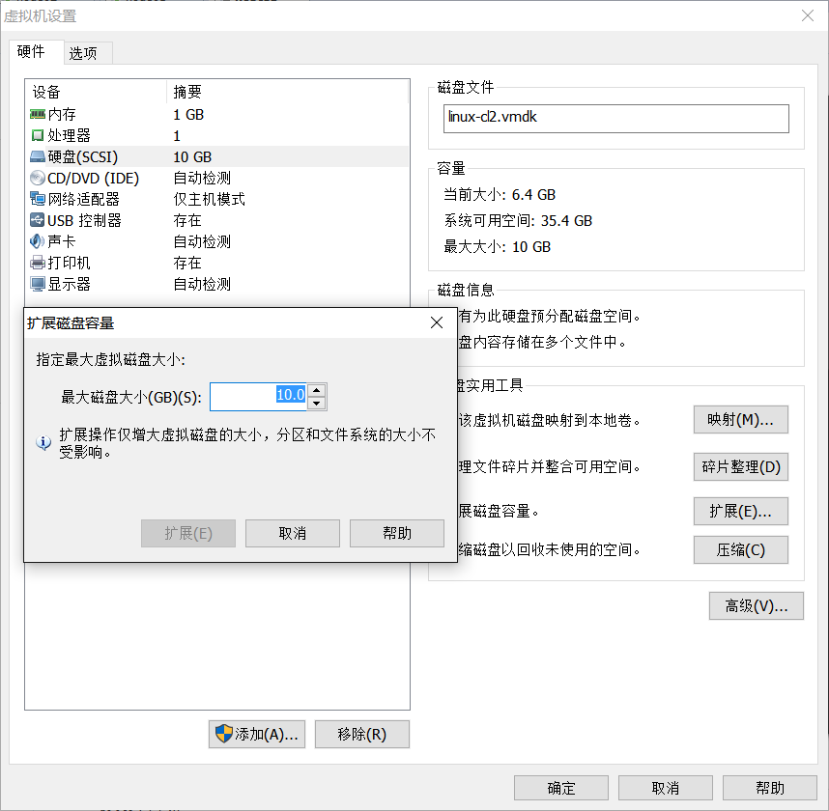Switch to the 硬件 tab
This screenshot has width=829, height=811.
click(36, 53)
